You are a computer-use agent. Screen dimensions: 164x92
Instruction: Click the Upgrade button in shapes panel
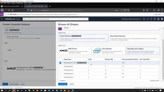(x=66, y=28)
